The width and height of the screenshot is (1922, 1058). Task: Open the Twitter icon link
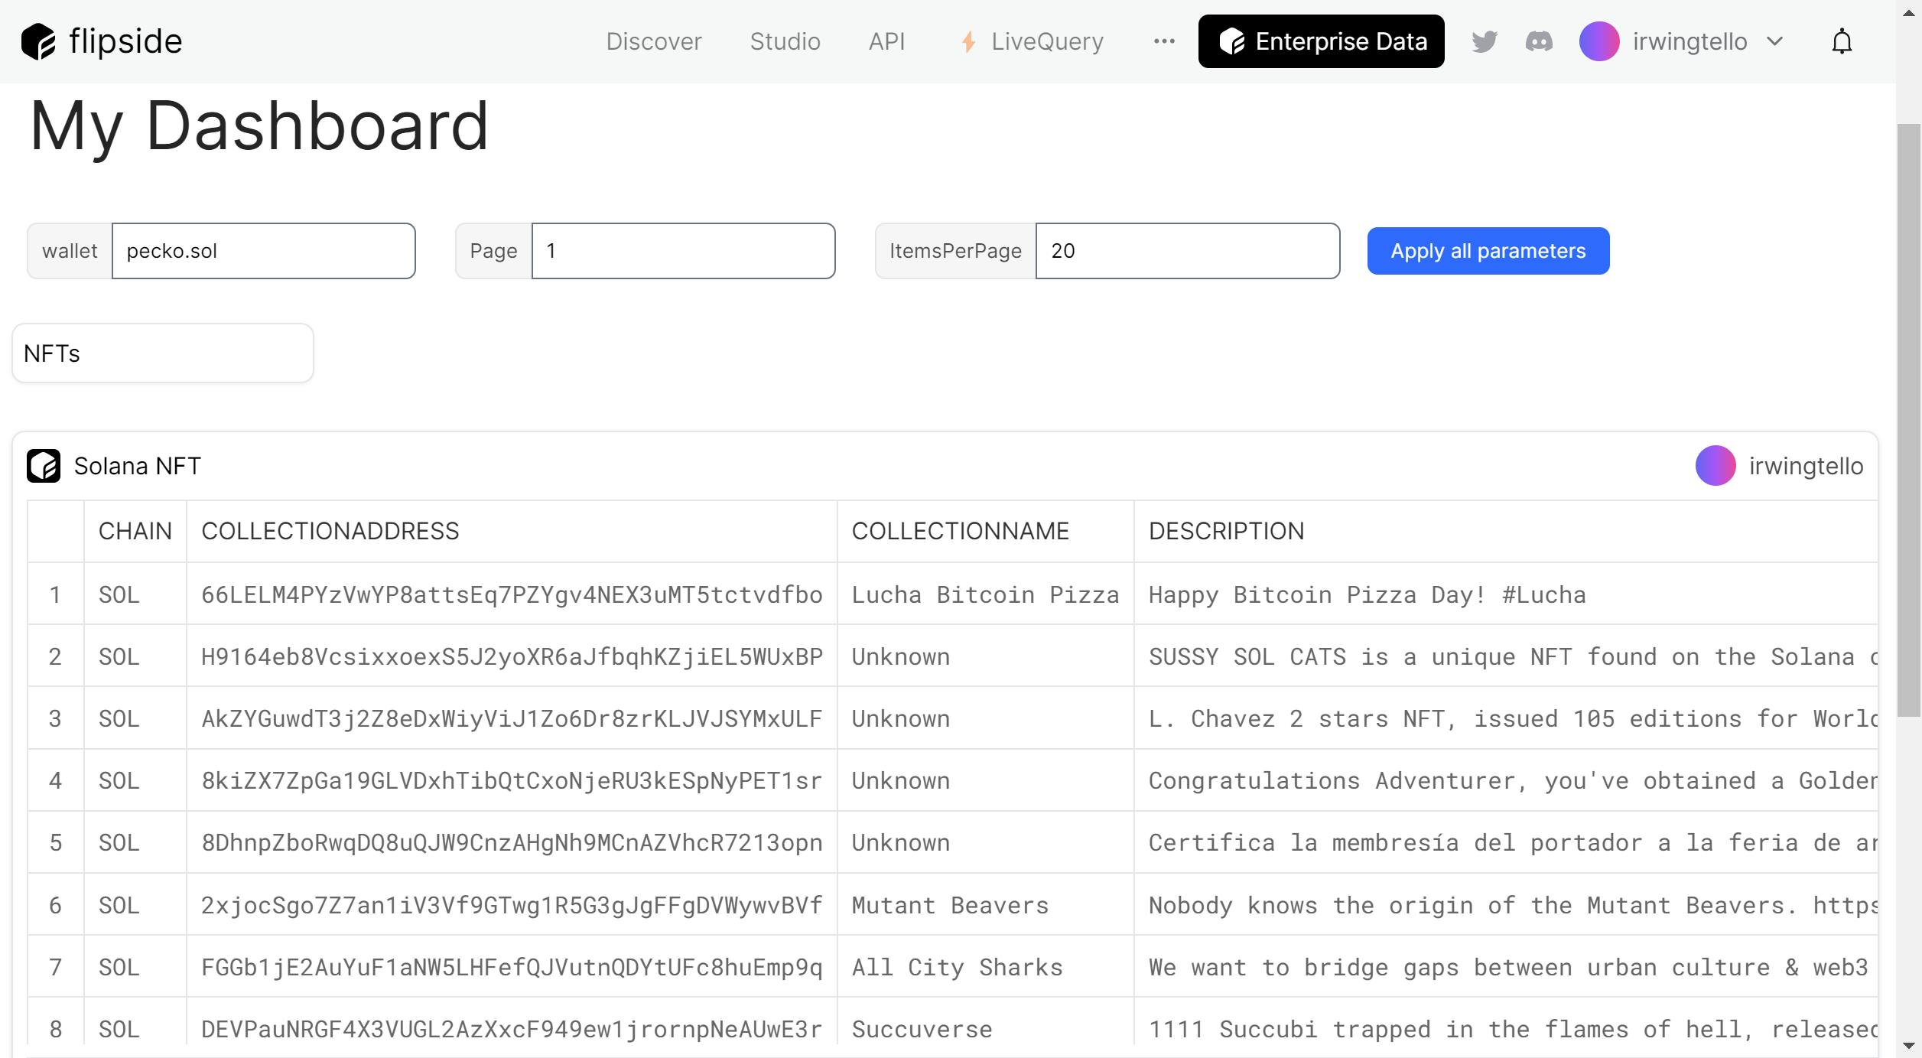[x=1485, y=42]
